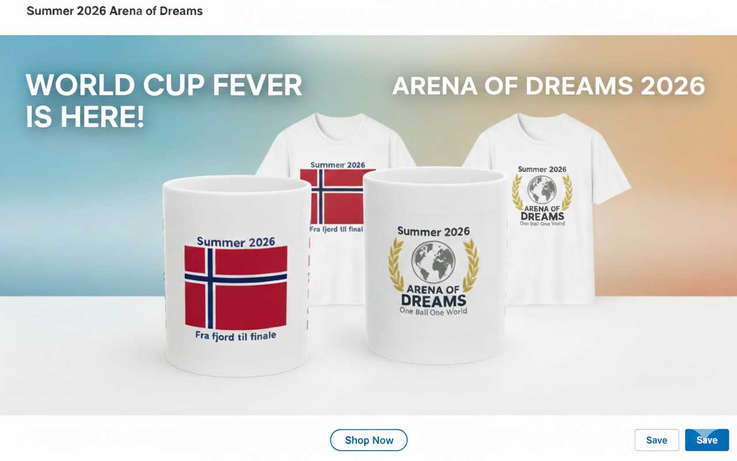Click One Ball One World slogan on mug

click(433, 311)
